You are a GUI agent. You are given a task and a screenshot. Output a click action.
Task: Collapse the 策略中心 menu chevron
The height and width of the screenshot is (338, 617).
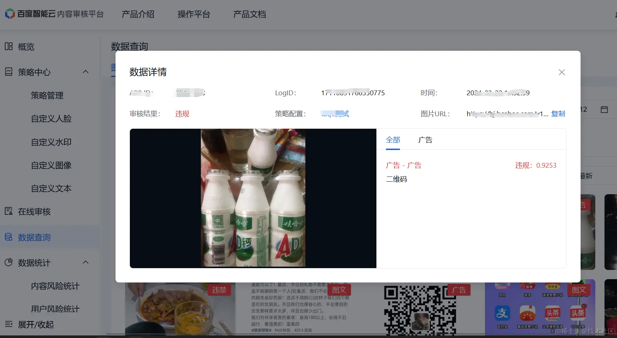(x=86, y=72)
